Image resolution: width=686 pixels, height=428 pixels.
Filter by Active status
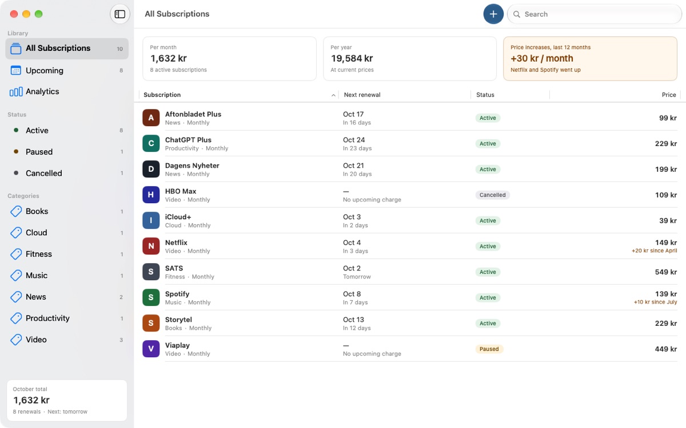tap(67, 130)
